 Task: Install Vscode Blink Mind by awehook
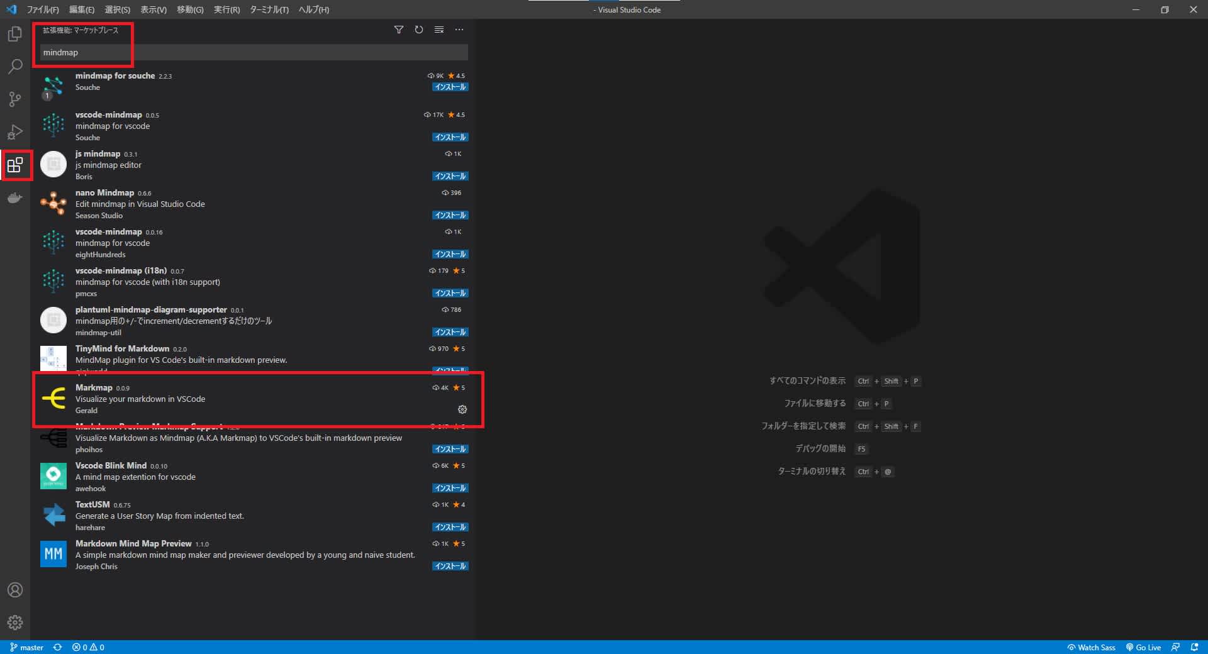coord(450,488)
